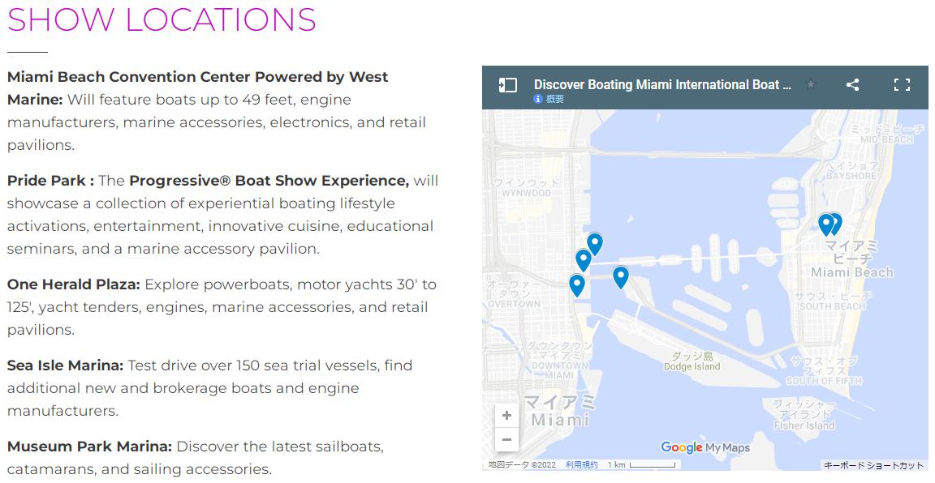Select the map pin nearest Dodge Island

pyautogui.click(x=621, y=276)
